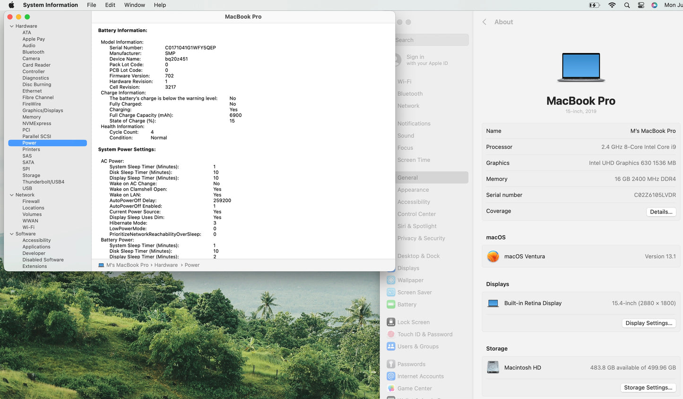Open Display Settings... button
683x399 pixels.
click(x=648, y=323)
